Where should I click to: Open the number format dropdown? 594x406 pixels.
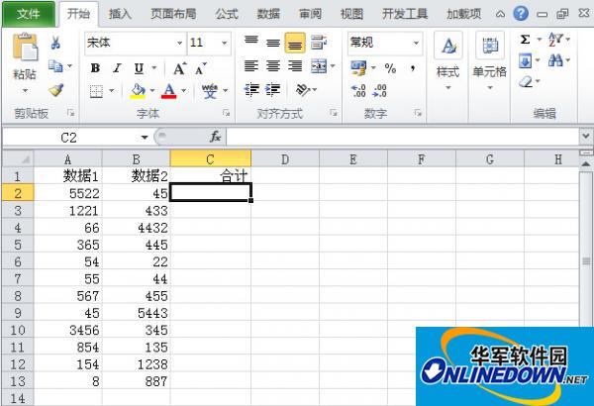point(416,43)
